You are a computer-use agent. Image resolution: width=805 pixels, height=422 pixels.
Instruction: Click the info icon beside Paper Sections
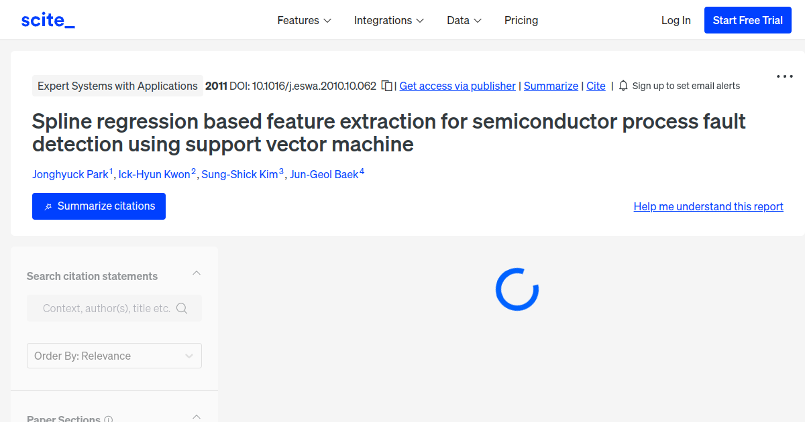coord(109,419)
